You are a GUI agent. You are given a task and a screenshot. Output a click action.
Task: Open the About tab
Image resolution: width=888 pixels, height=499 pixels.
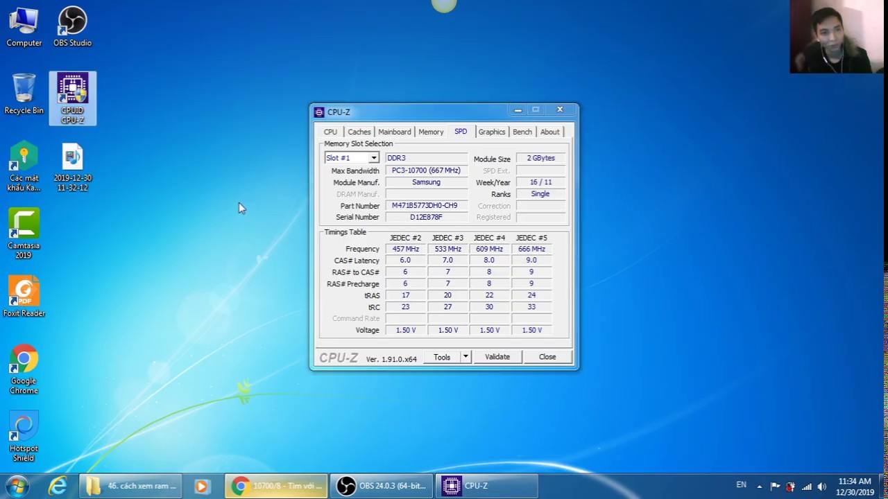coord(549,132)
